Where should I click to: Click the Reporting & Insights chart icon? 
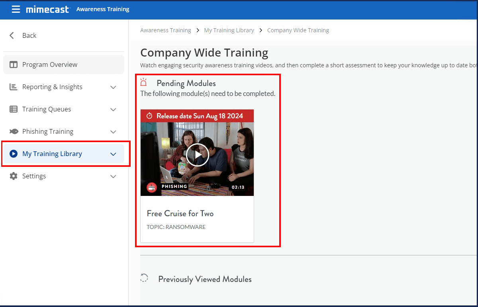coord(14,87)
